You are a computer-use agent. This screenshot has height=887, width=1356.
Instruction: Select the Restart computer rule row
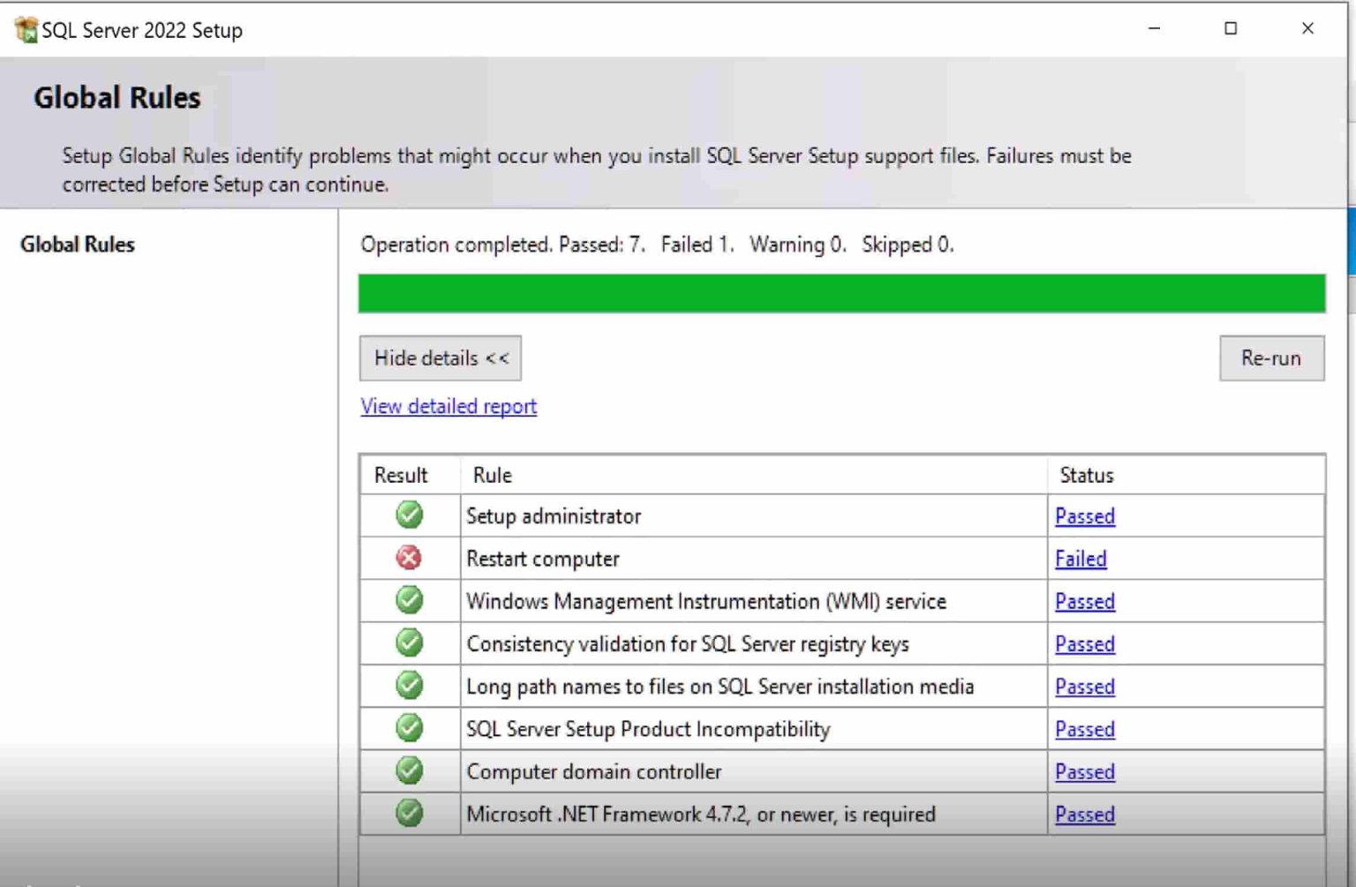click(x=543, y=558)
